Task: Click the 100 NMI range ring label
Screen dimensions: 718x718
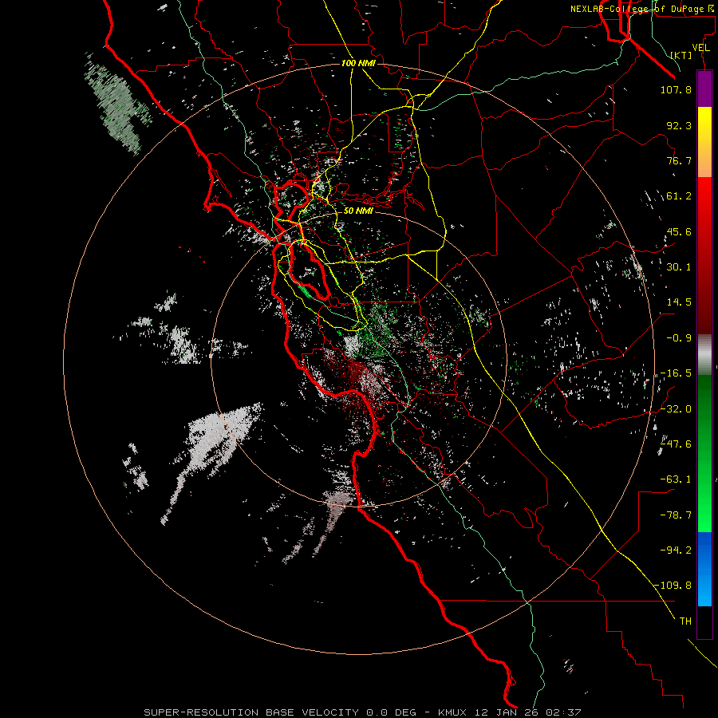Action: (x=358, y=63)
